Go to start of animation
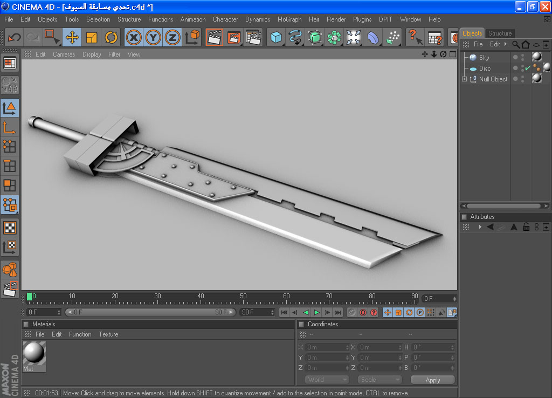Screen dimensions: 552x398 pos(284,312)
